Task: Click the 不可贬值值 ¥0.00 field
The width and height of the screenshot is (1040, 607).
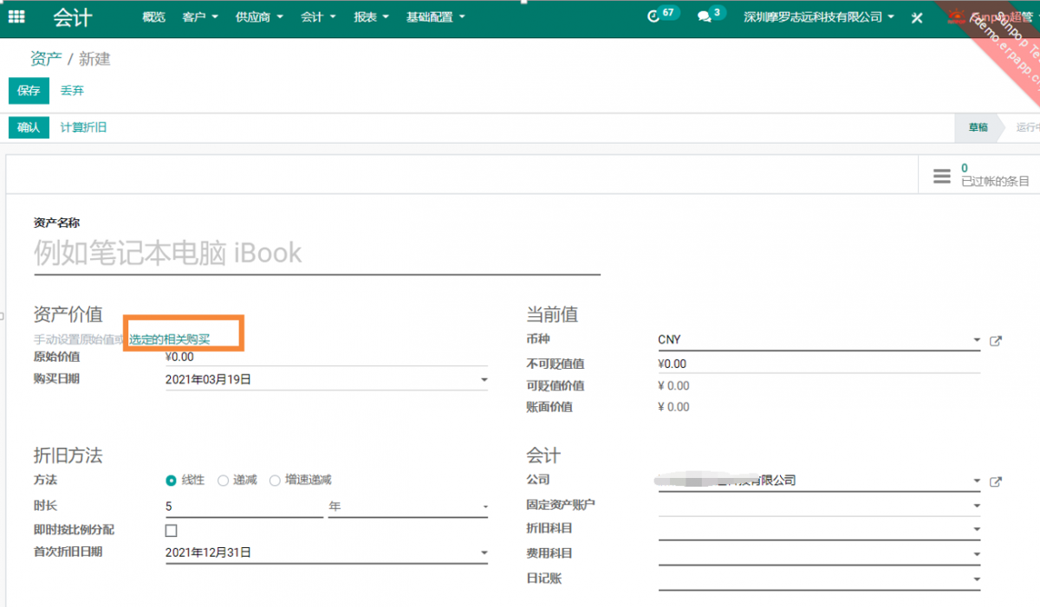Action: tap(819, 364)
